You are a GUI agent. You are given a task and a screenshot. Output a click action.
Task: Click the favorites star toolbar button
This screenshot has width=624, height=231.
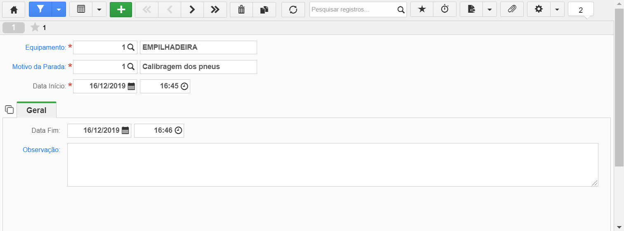tap(422, 9)
